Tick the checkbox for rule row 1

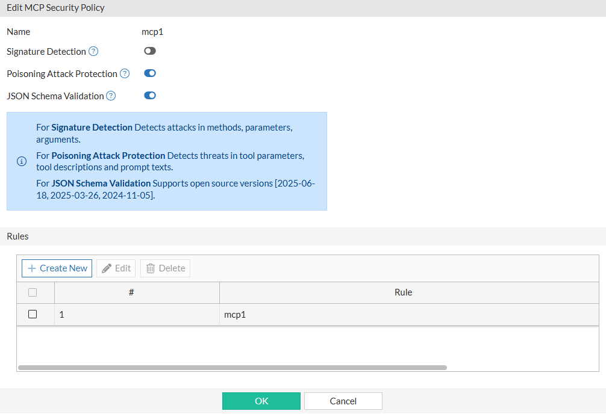click(33, 314)
